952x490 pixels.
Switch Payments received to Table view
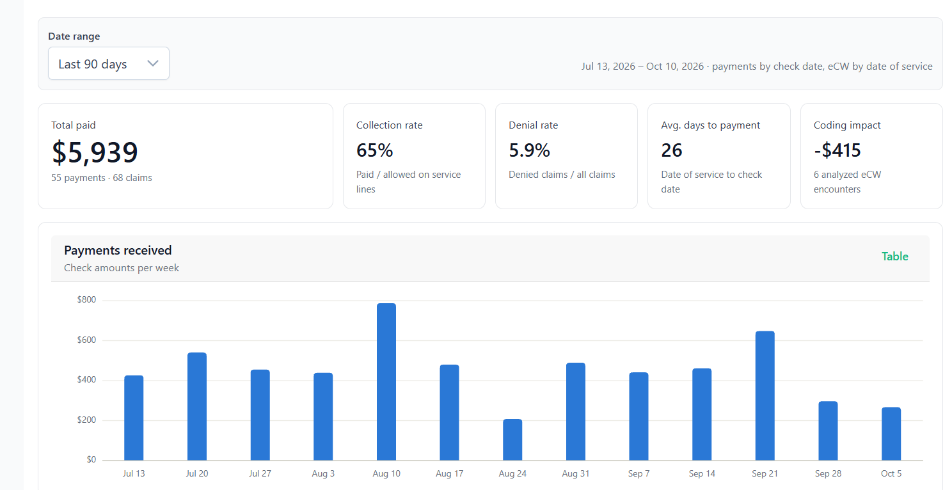[894, 257]
